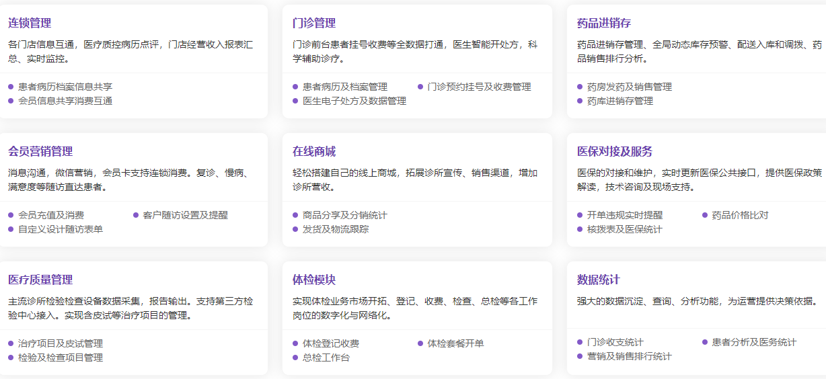
Task: Click the 营销及销售排行统计 item
Action: coord(630,356)
